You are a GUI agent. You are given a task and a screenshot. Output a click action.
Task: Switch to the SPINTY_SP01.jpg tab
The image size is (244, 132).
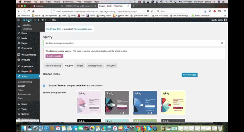(x=81, y=6)
